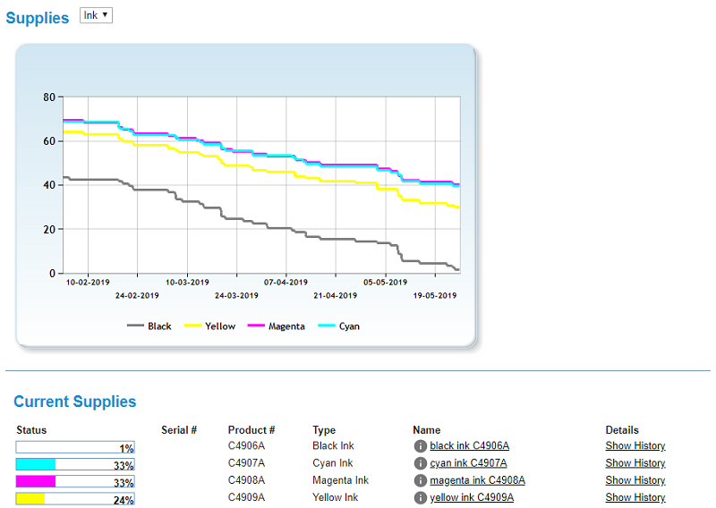Click the Type column header

[324, 430]
